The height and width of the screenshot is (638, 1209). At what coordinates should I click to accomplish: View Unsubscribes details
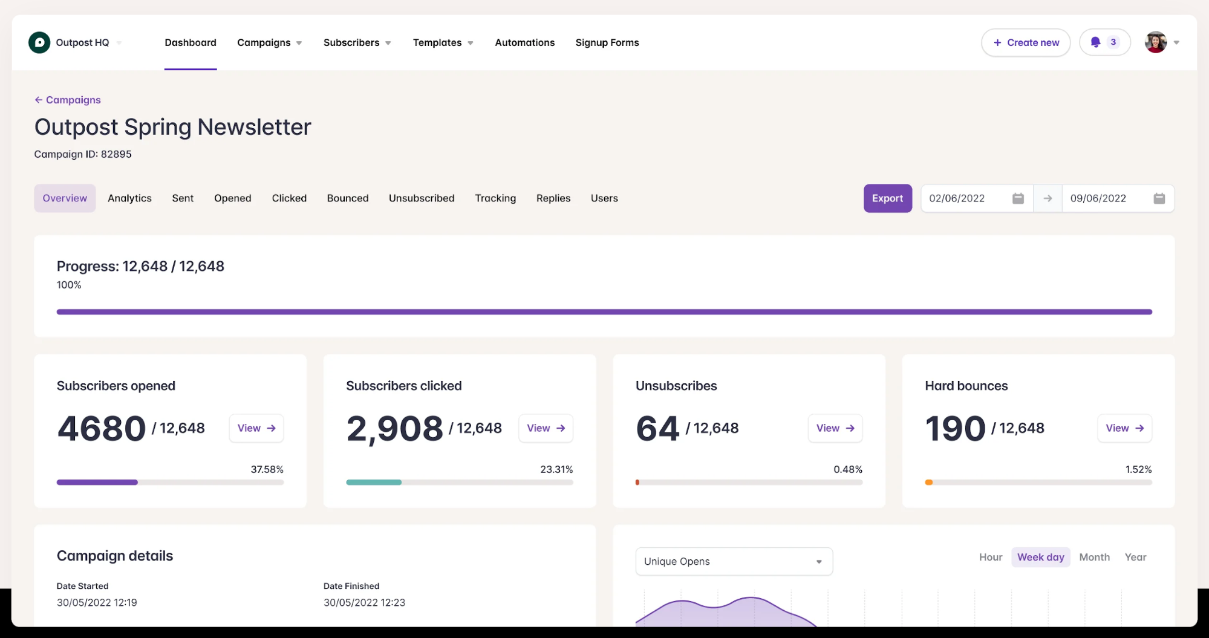click(835, 428)
